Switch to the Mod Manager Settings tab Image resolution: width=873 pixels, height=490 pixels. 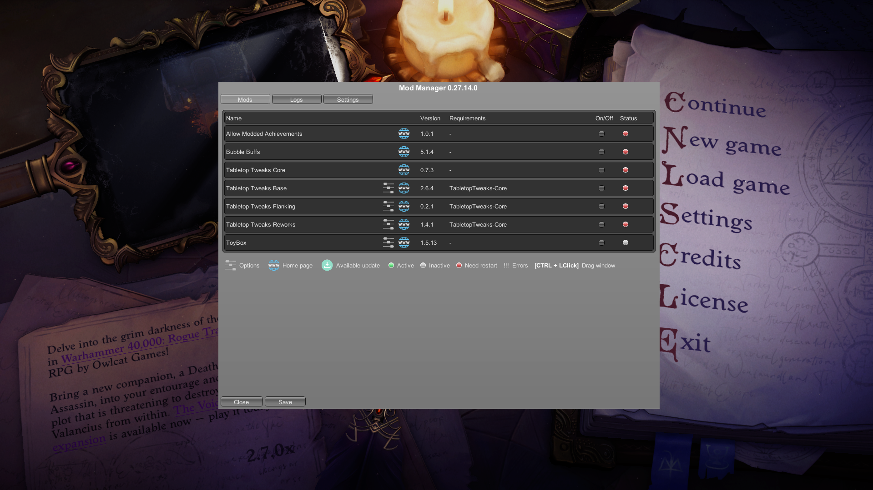pyautogui.click(x=348, y=99)
